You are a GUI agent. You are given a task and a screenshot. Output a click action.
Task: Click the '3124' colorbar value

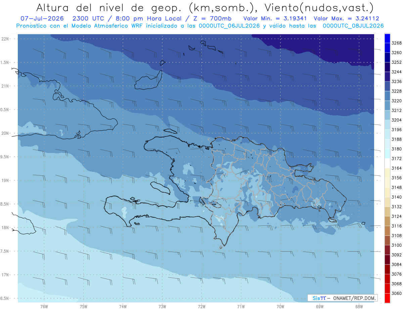coord(397,216)
